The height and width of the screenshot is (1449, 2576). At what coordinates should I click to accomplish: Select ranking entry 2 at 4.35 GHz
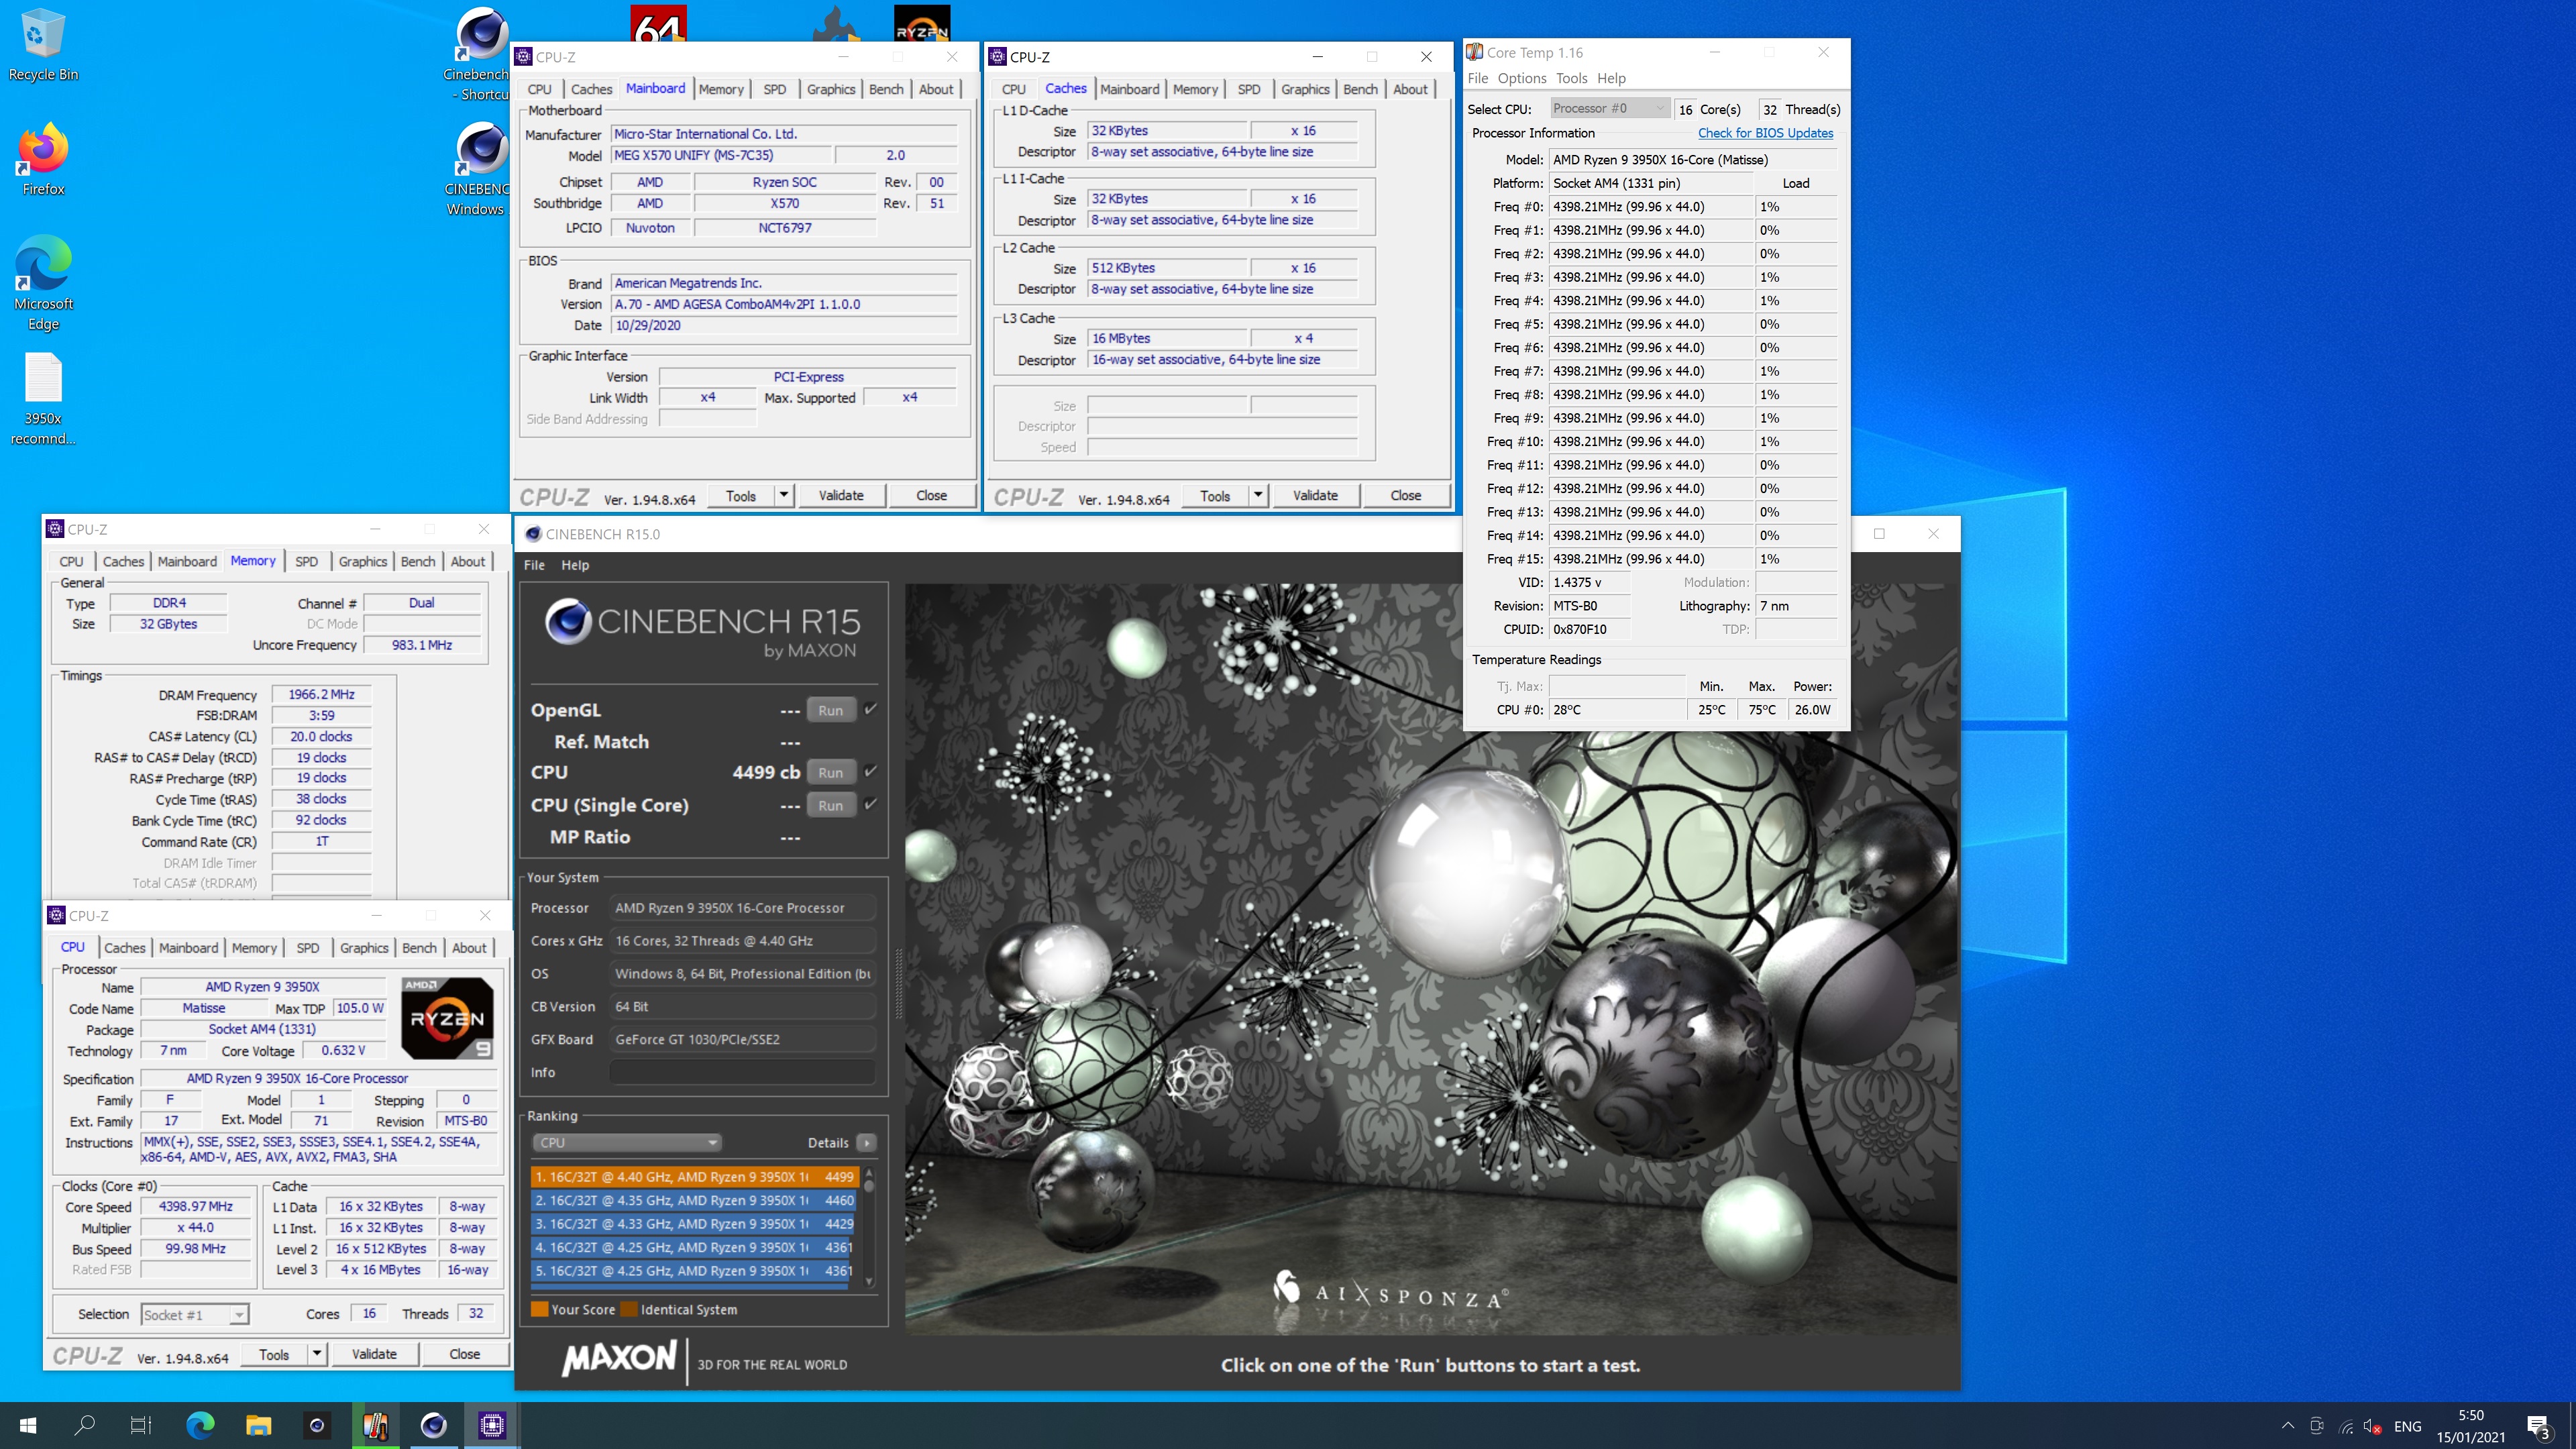click(x=694, y=1200)
